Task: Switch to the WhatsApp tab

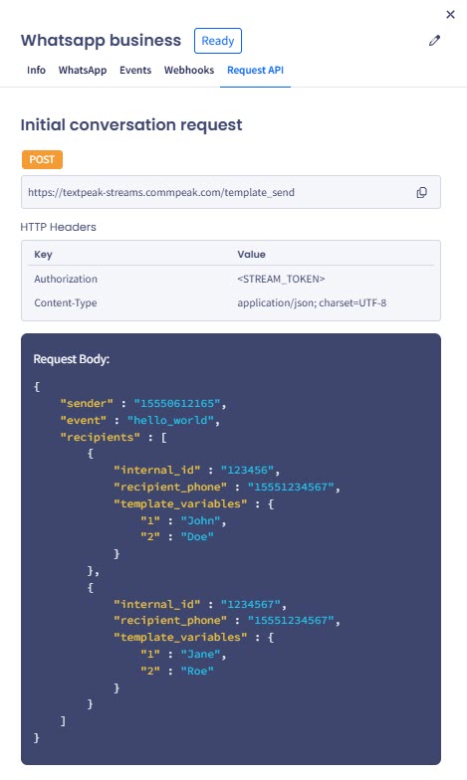Action: [x=83, y=70]
